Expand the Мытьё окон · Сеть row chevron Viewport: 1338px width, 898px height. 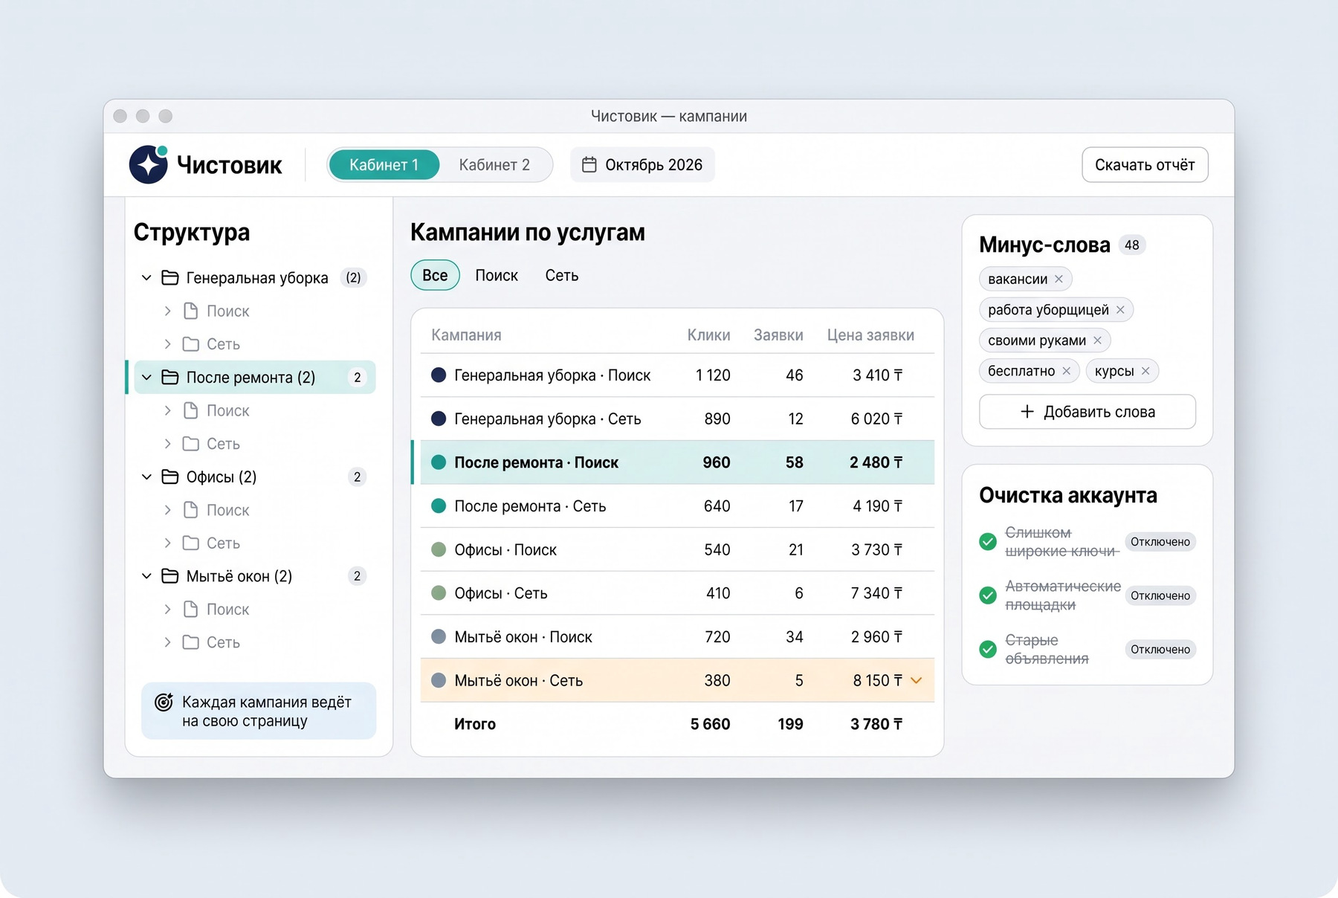(x=917, y=680)
